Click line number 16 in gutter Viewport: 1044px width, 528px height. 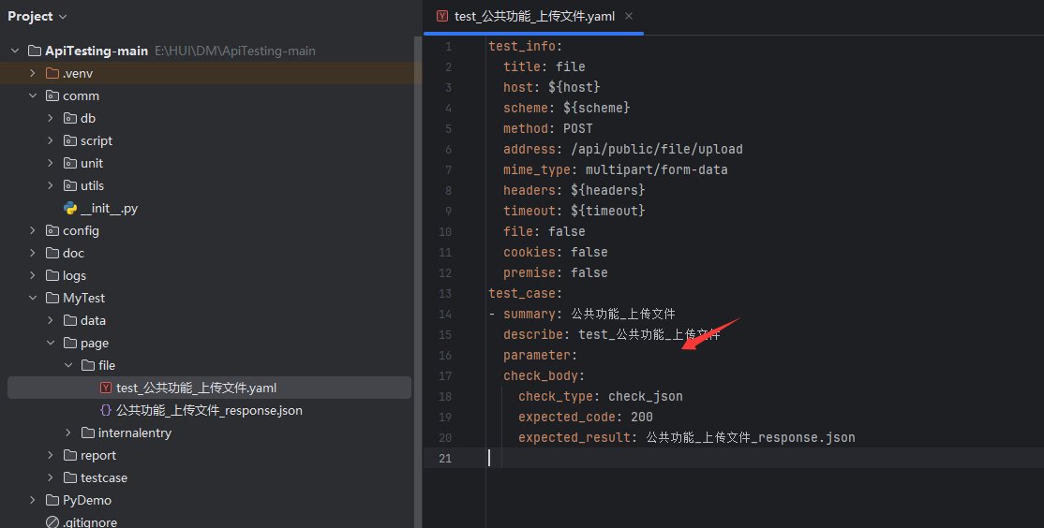pyautogui.click(x=445, y=356)
